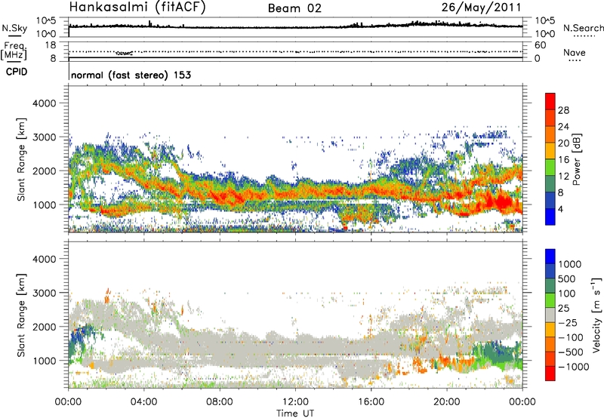This screenshot has height=418, width=604.
Task: Select the "CPID" row label
Action: 17,72
